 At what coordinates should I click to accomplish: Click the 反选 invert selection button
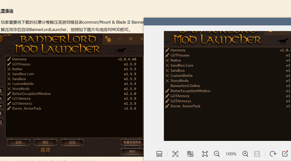[72, 142]
